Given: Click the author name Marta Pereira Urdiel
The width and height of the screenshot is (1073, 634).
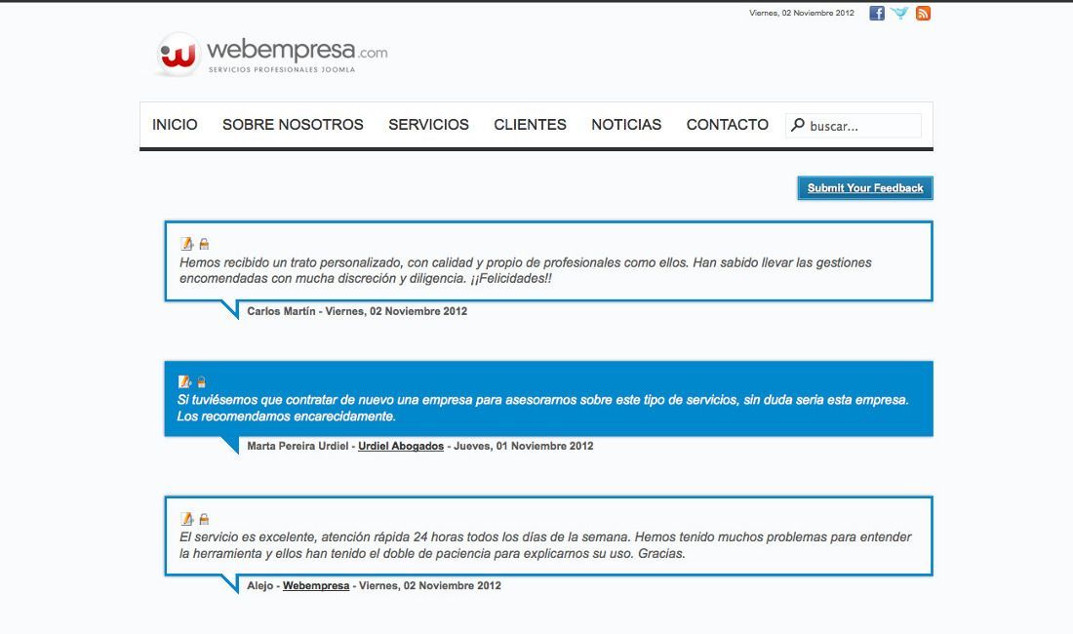Looking at the screenshot, I should click(298, 446).
